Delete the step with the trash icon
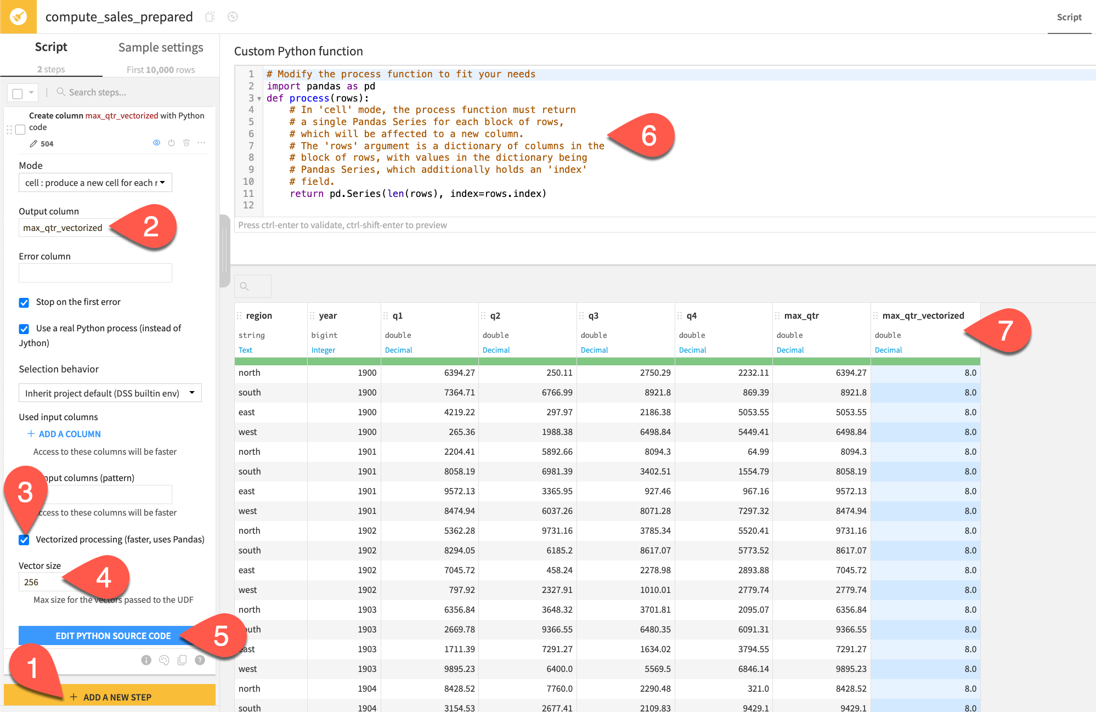This screenshot has height=712, width=1096. pos(187,143)
